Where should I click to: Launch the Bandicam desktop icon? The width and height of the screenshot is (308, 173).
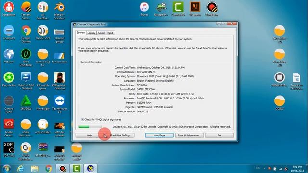pos(212,9)
